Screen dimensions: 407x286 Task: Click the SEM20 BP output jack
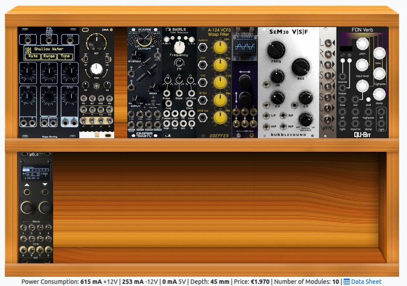(x=283, y=115)
